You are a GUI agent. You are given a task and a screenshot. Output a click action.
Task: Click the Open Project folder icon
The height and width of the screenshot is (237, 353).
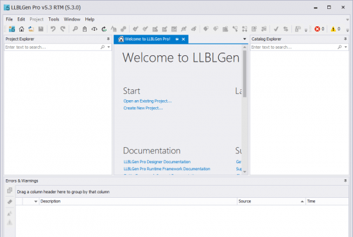click(x=31, y=29)
